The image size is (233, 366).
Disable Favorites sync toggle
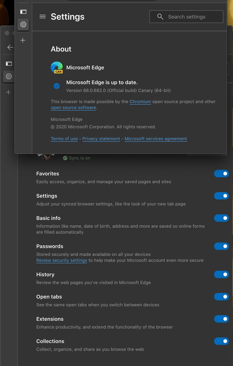click(x=221, y=174)
